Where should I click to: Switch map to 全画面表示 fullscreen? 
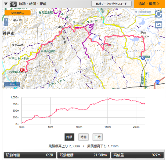click(17, 13)
